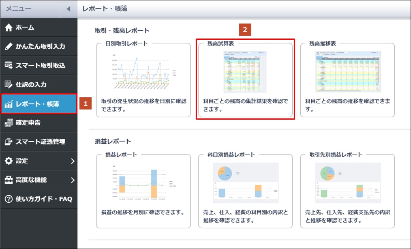Select スマート取引取込 in the menu
This screenshot has width=411, height=249.
[39, 66]
